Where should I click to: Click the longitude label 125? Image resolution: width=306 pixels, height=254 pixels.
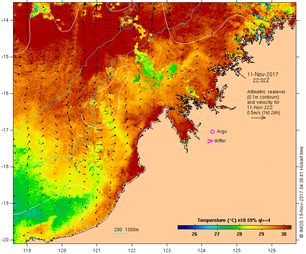tap(237, 251)
